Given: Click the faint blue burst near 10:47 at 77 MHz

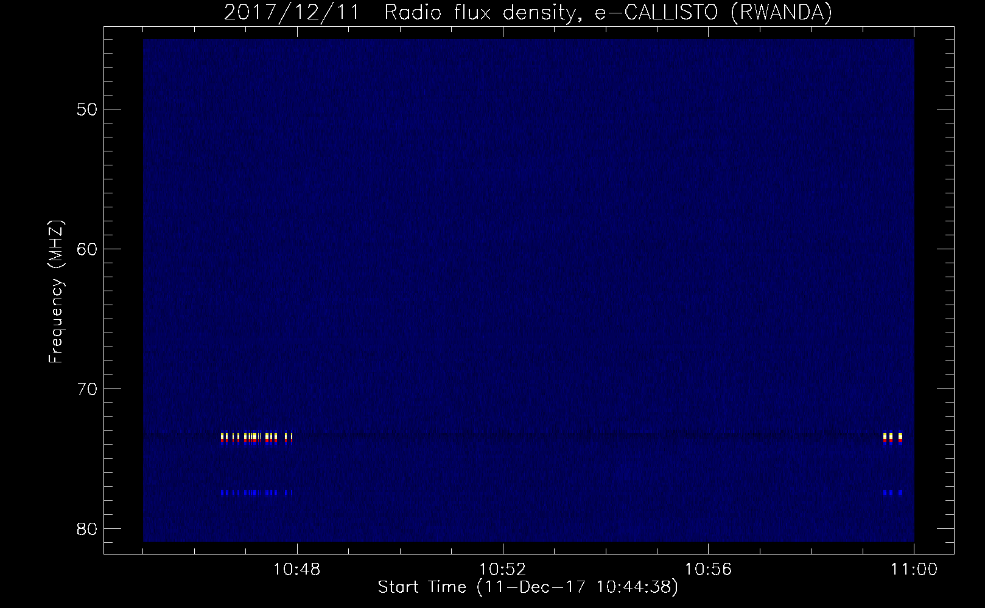Looking at the screenshot, I should pyautogui.click(x=256, y=492).
